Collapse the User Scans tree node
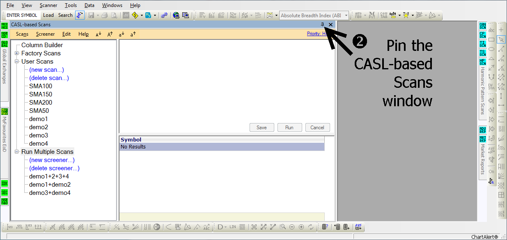This screenshot has width=507, height=240. click(17, 62)
